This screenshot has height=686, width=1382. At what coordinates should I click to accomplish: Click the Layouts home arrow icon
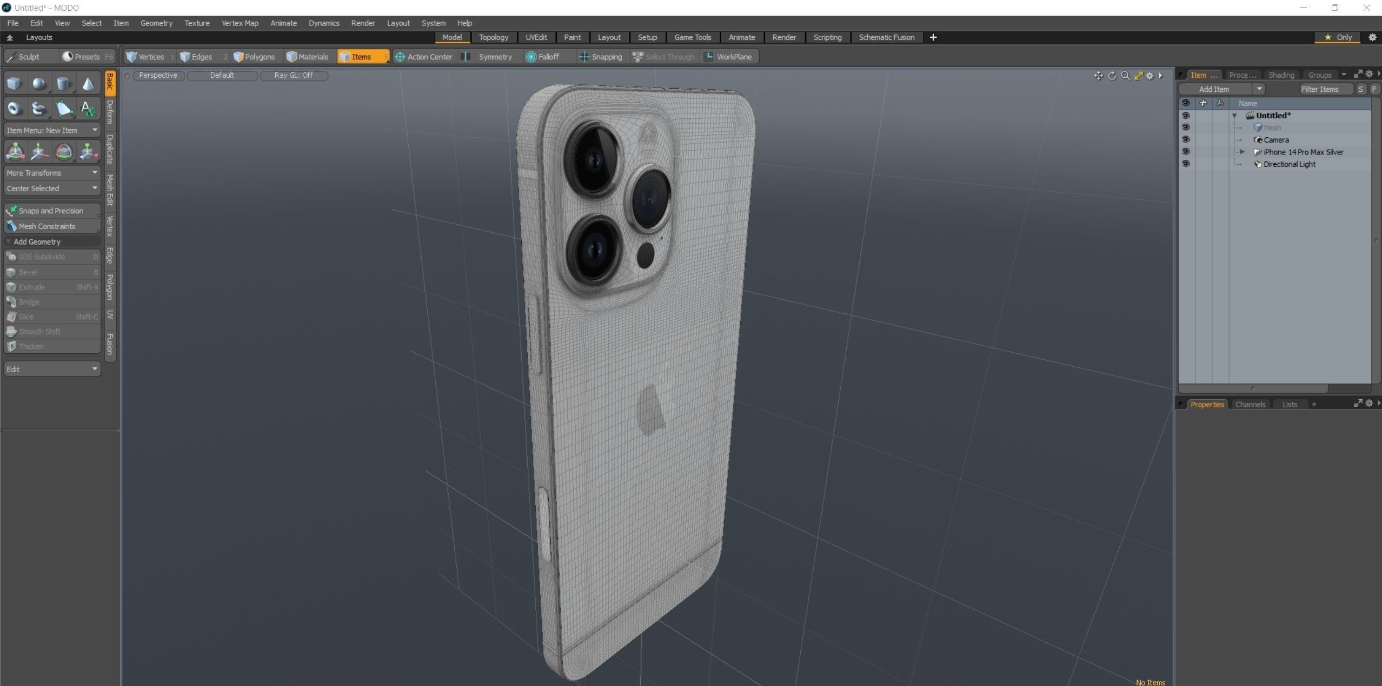(10, 37)
